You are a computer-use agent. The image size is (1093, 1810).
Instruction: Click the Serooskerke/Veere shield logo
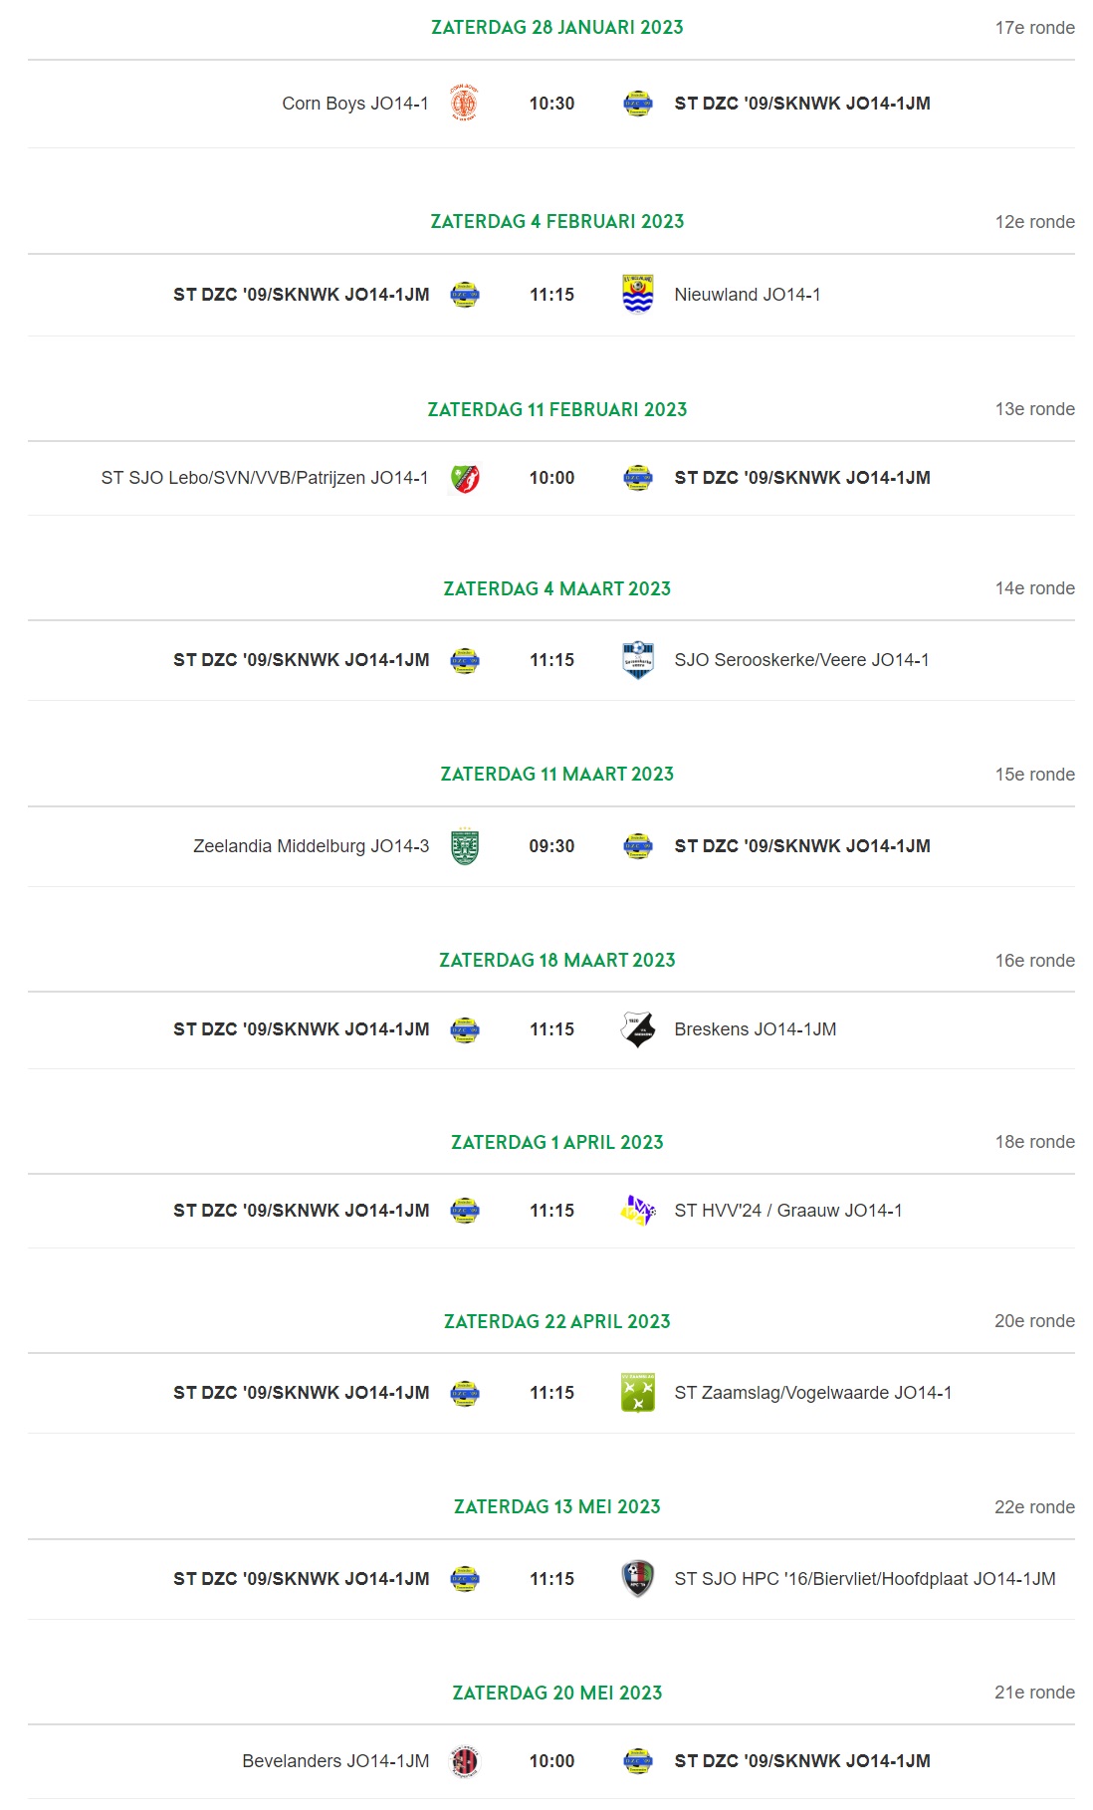[637, 660]
